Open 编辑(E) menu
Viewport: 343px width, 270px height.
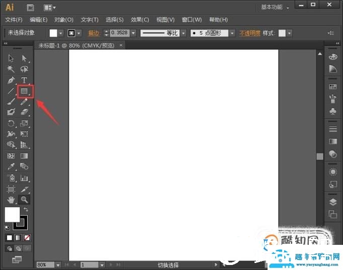coord(39,20)
